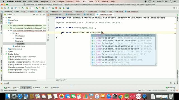Open the app run configuration dropdown
Viewport: 179px width, 100px height.
click(30, 8)
